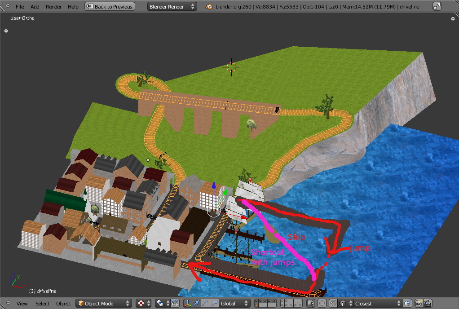Click the OpenGL render camera icon
The image size is (459, 309).
tap(419, 304)
